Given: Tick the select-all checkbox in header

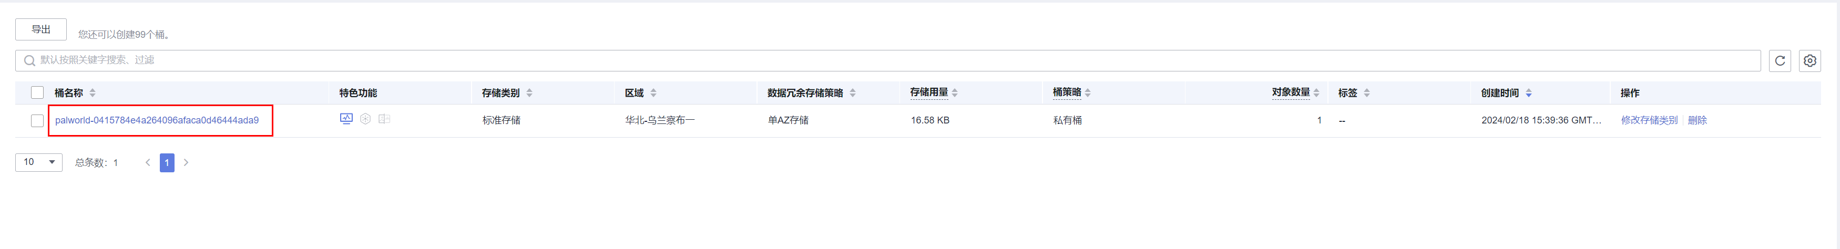Looking at the screenshot, I should (x=37, y=93).
